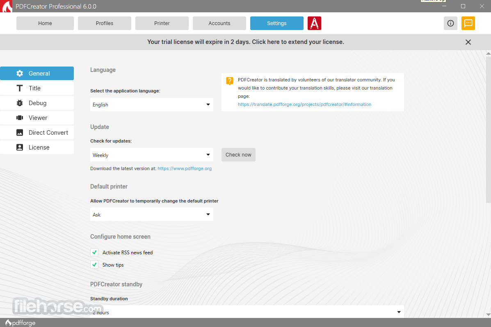The width and height of the screenshot is (491, 327).
Task: Click the PDFCreator standby heading
Action: [116, 284]
